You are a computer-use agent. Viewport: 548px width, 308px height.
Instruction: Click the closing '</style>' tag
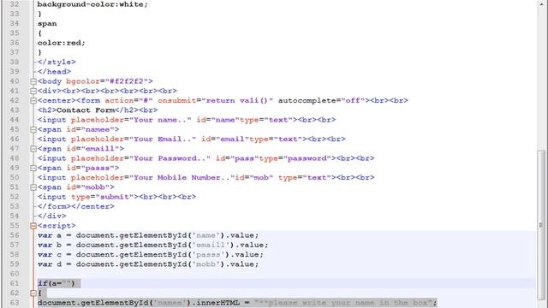57,62
